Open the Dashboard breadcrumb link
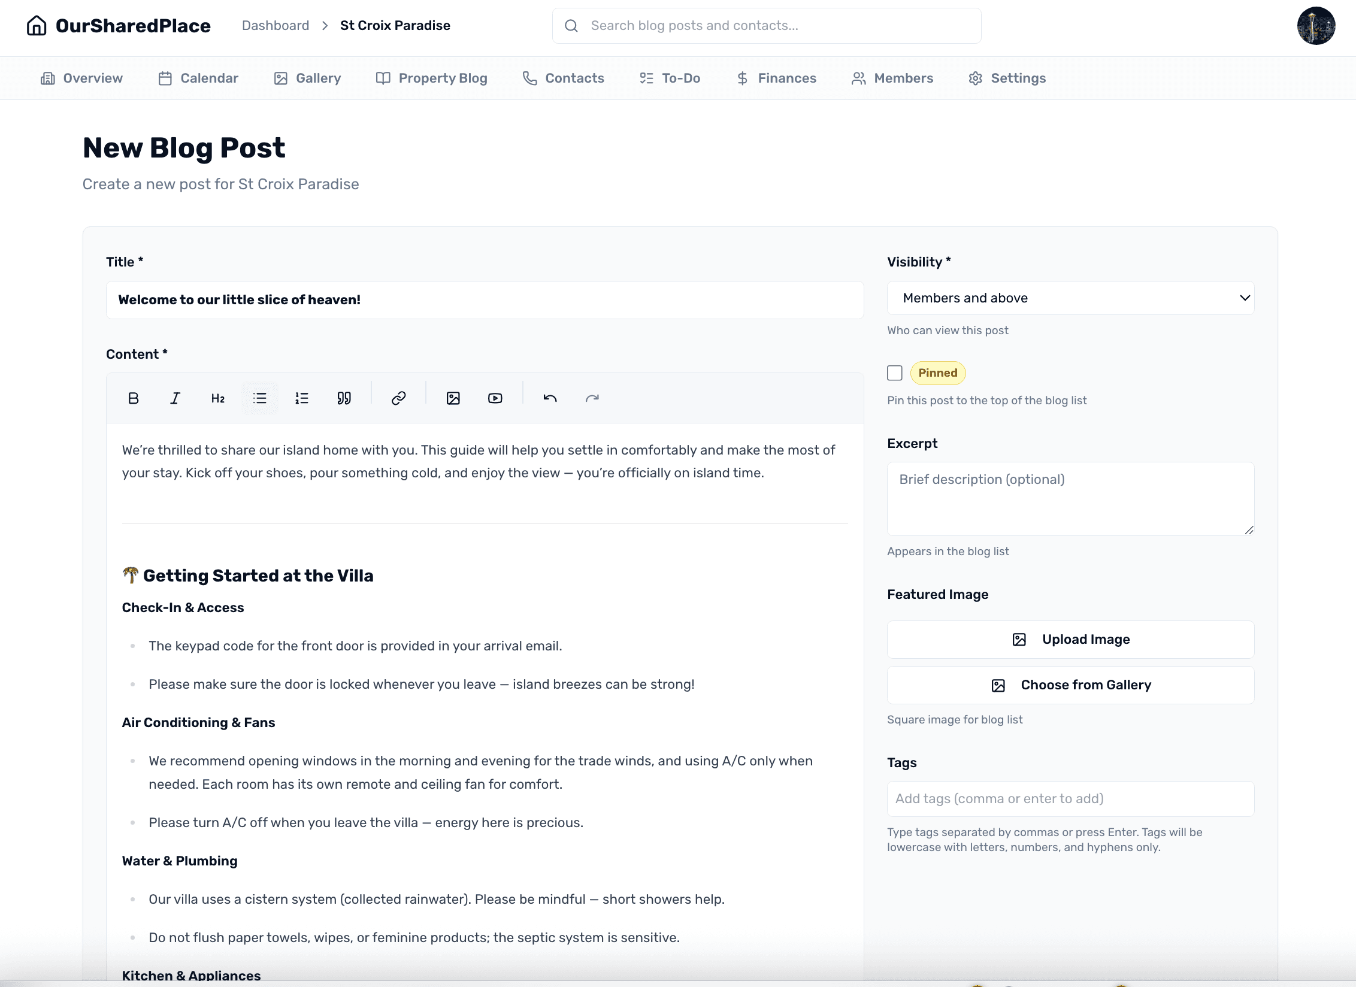The width and height of the screenshot is (1356, 987). [x=275, y=25]
